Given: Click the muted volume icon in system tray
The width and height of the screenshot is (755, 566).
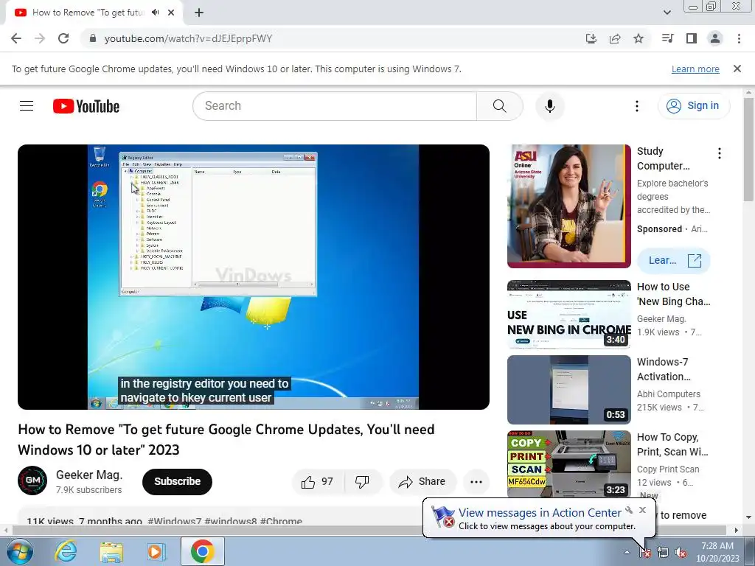Looking at the screenshot, I should [x=681, y=553].
